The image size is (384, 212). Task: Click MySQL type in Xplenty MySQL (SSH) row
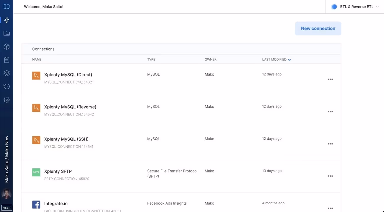[x=153, y=139]
